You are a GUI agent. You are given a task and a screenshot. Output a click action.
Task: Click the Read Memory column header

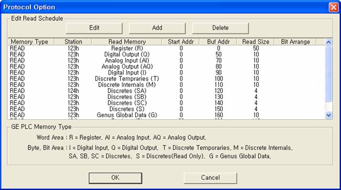pyautogui.click(x=127, y=42)
